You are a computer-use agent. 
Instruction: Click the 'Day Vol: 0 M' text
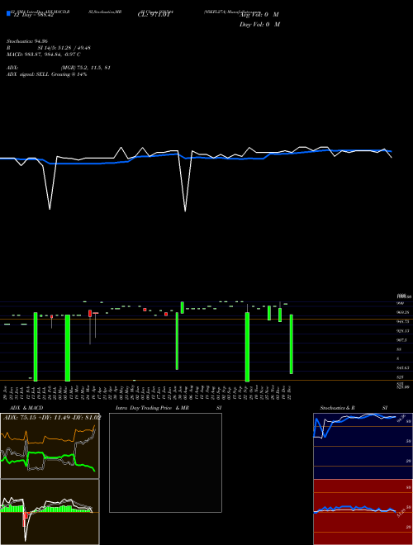259,25
